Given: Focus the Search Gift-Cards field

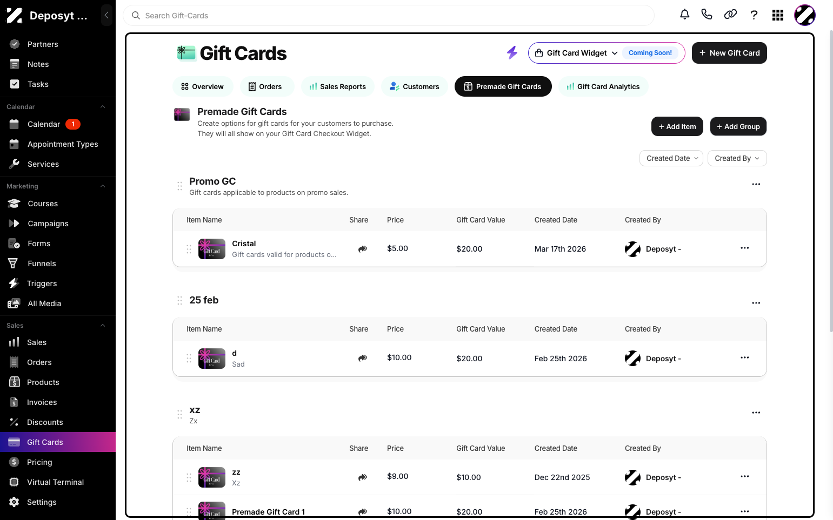Looking at the screenshot, I should click(x=389, y=16).
